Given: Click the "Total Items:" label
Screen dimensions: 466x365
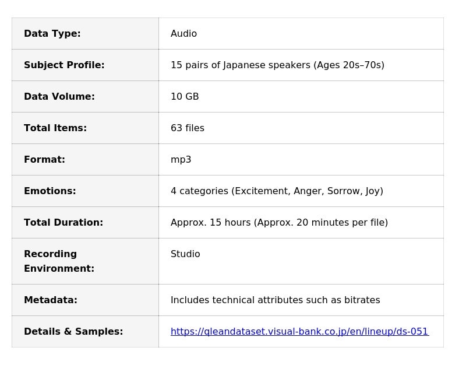Looking at the screenshot, I should [x=55, y=128].
